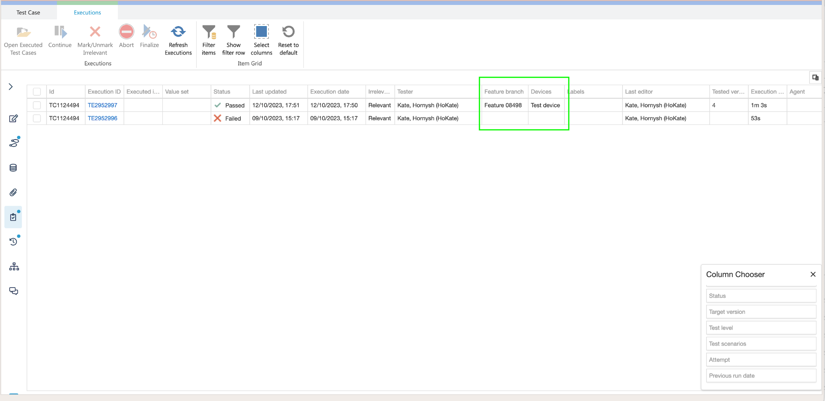Open the history clock sidebar icon
This screenshot has width=825, height=401.
pos(13,242)
